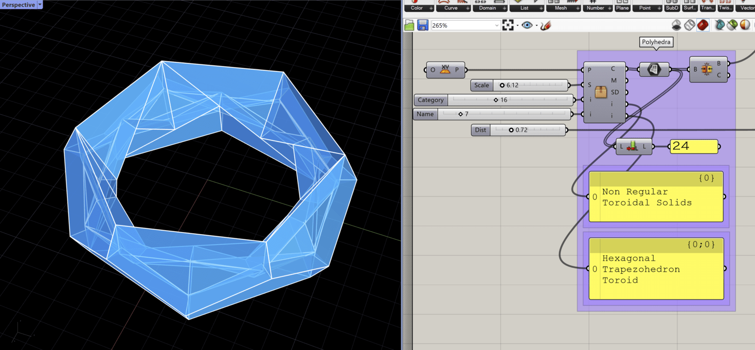Viewport: 755px width, 350px height.
Task: Click the M output of Polyhedra component
Action: click(x=614, y=80)
